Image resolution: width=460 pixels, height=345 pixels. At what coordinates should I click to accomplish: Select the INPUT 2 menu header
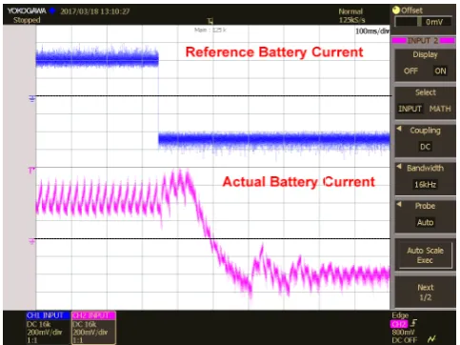(x=423, y=40)
